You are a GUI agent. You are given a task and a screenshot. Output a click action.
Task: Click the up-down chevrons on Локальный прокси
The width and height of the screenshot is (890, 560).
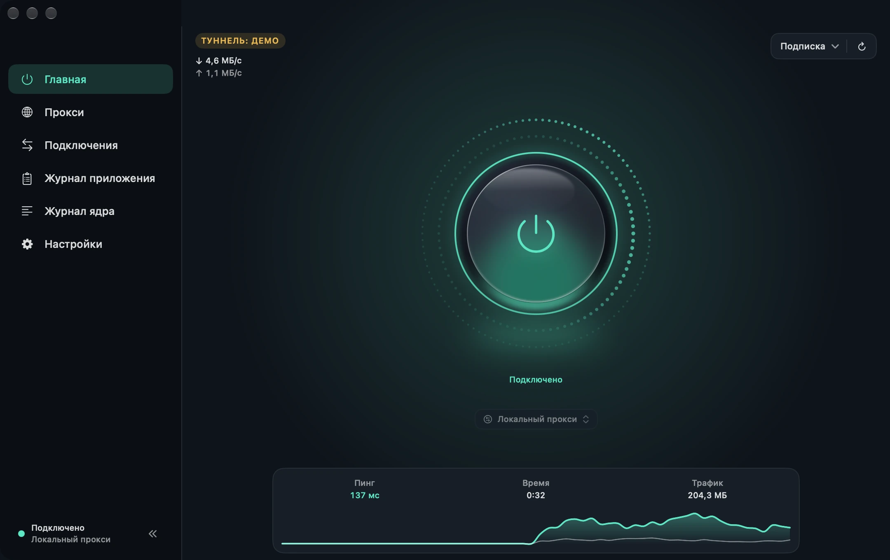(586, 419)
